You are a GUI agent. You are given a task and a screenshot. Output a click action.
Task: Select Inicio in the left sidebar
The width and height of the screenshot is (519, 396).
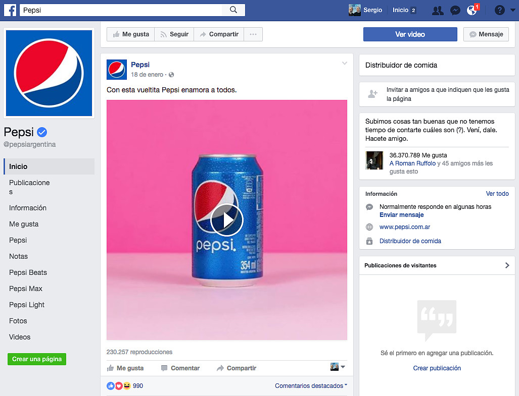49,166
